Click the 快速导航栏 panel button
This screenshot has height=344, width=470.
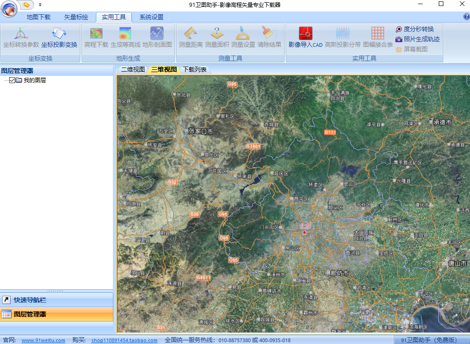click(x=56, y=300)
